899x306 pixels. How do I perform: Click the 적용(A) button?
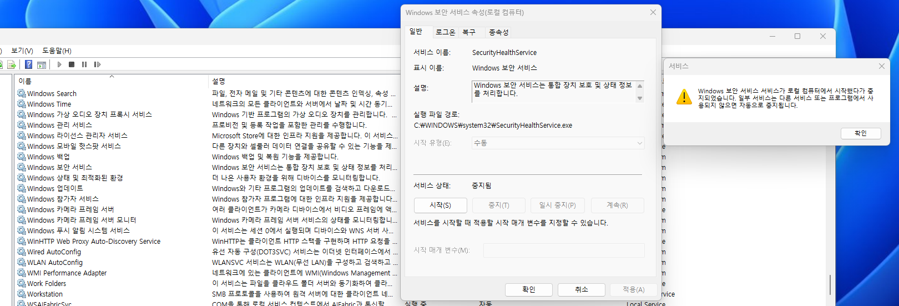click(633, 290)
